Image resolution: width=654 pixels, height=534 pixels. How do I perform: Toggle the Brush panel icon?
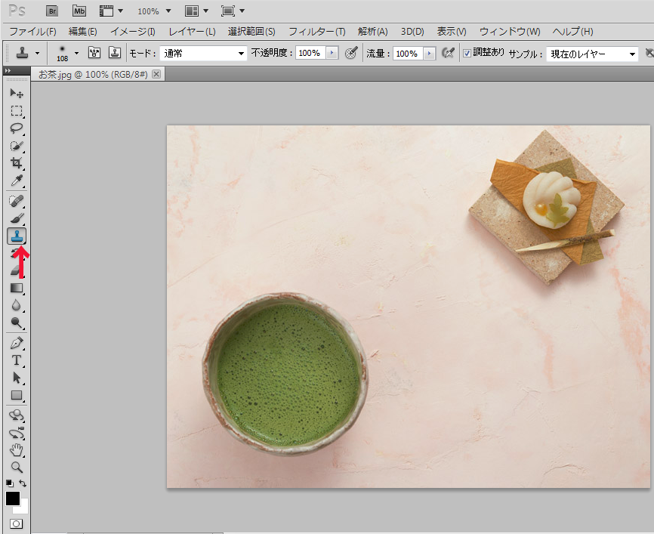(x=94, y=53)
